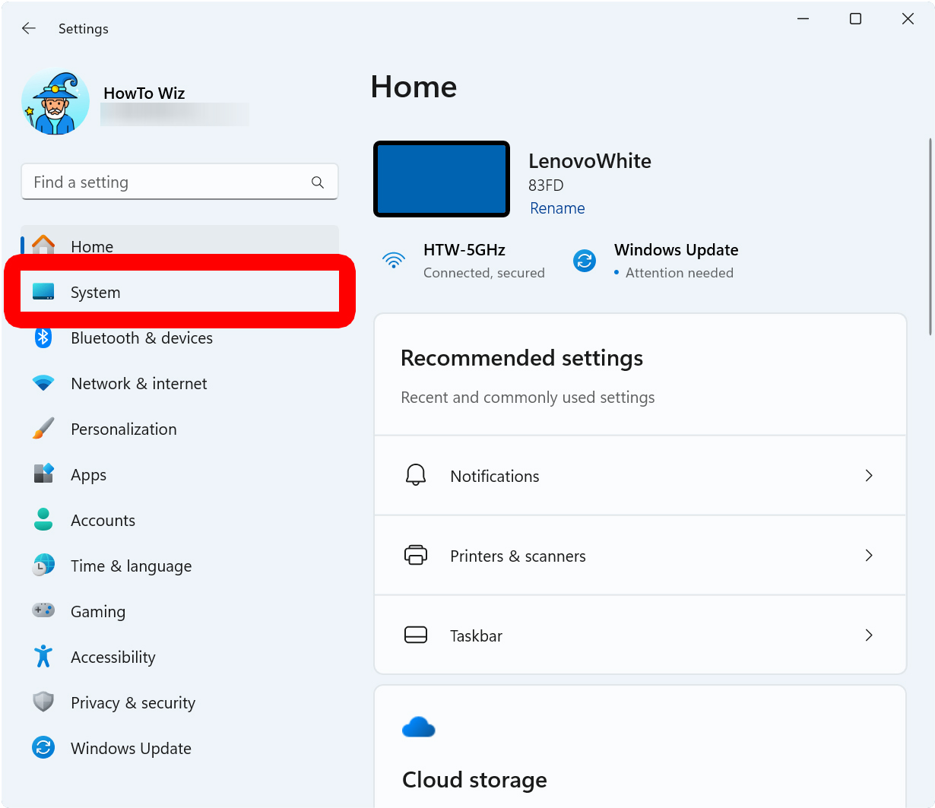Click the back arrow in Settings header
Image resolution: width=935 pixels, height=808 pixels.
(x=29, y=28)
